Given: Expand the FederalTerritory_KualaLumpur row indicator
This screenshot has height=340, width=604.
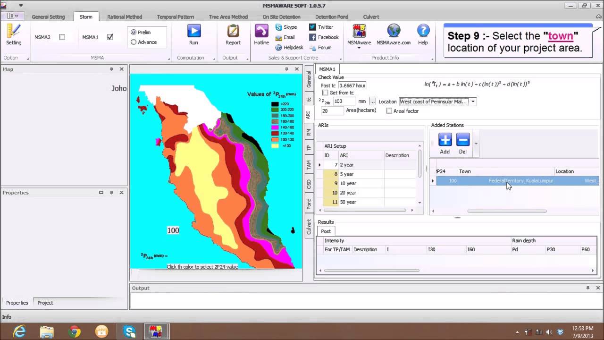Looking at the screenshot, I should tap(433, 181).
